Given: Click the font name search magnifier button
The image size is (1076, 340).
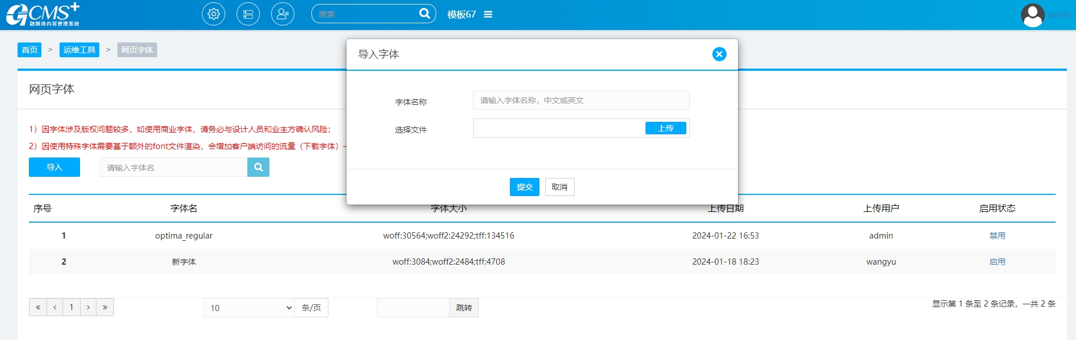Looking at the screenshot, I should pos(258,167).
